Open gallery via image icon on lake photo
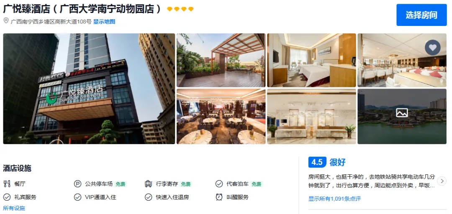 pos(402,112)
